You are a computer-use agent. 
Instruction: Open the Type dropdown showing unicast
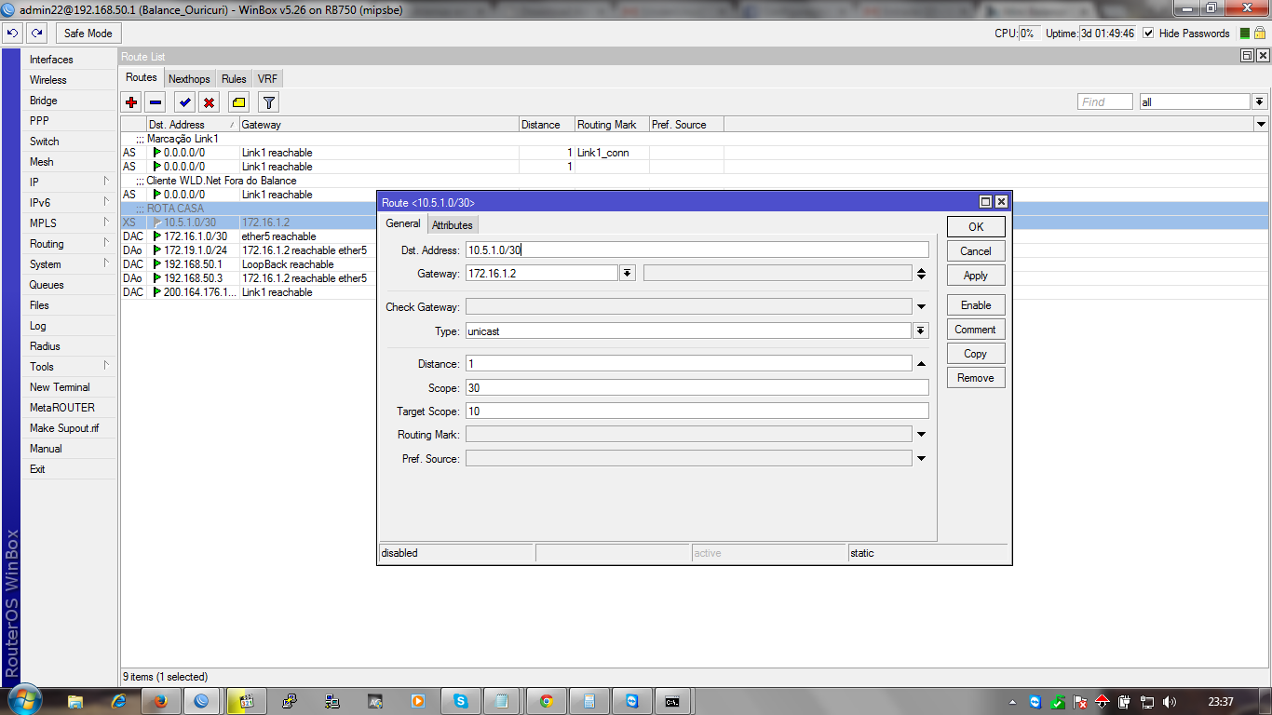[921, 331]
